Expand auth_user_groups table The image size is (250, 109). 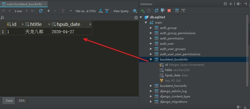coord(151,49)
